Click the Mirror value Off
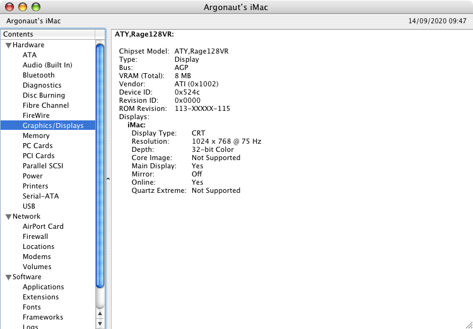Screen dimensions: 473x329 pos(197,174)
